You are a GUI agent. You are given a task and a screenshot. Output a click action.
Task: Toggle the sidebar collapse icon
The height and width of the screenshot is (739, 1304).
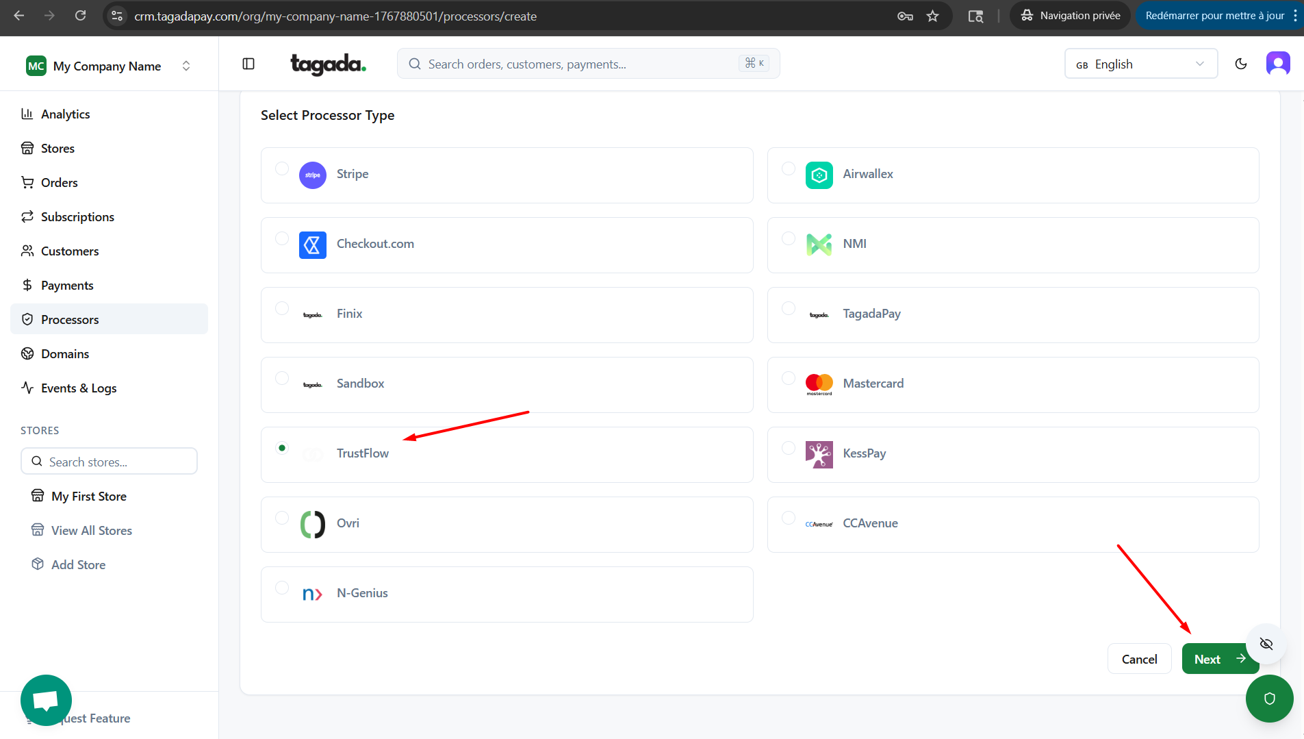(248, 64)
